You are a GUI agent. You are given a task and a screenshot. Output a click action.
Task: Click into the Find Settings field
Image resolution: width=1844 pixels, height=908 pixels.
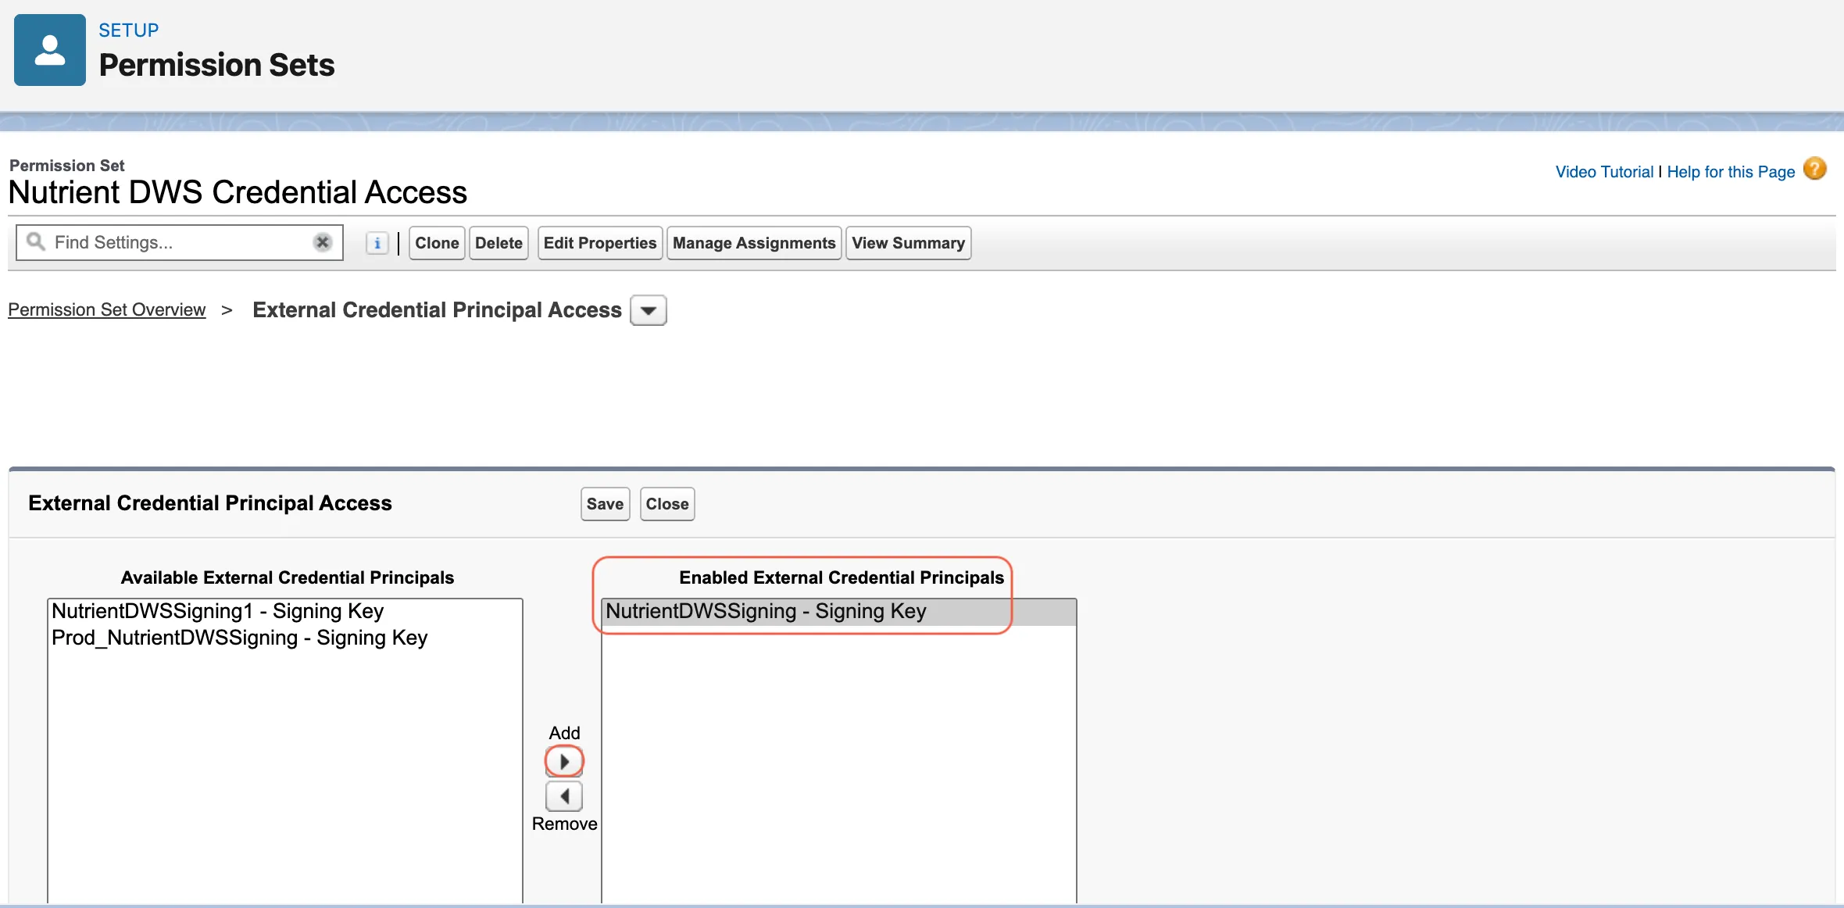pos(180,242)
